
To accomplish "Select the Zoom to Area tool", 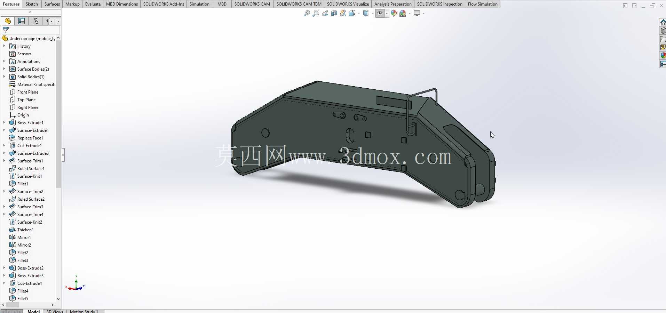I will tap(316, 13).
